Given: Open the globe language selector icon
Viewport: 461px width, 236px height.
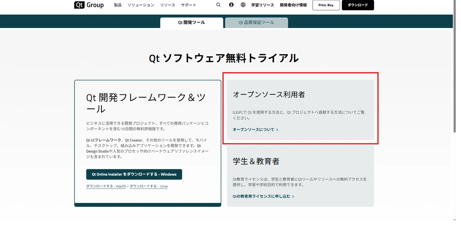Looking at the screenshot, I should [243, 5].
